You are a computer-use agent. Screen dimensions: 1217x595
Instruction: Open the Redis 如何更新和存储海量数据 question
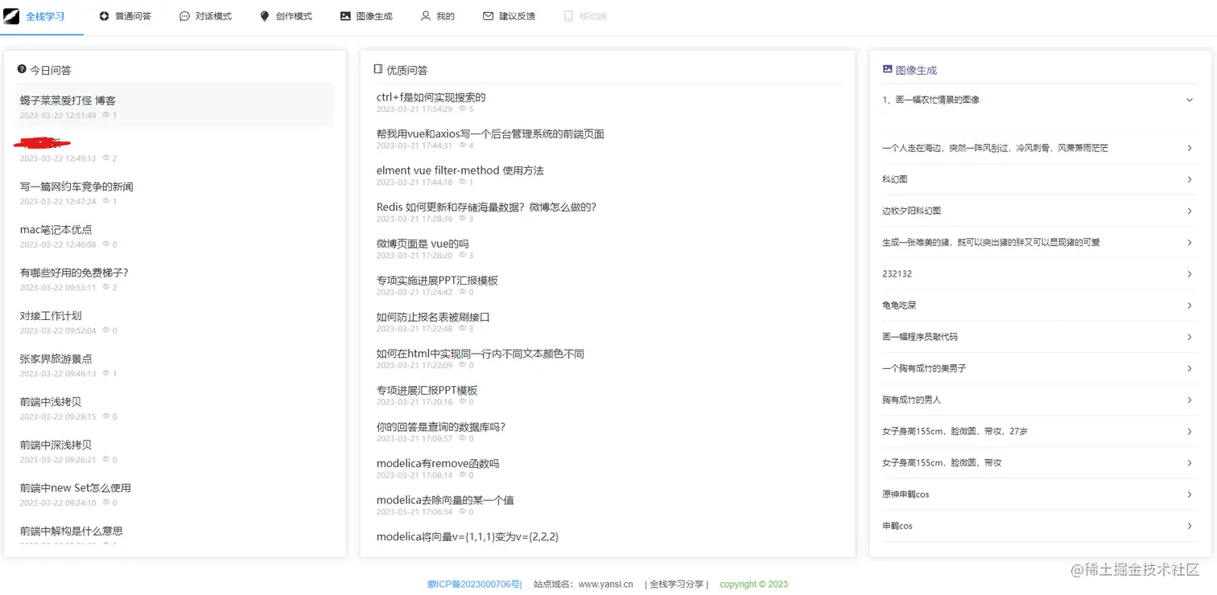coord(486,207)
